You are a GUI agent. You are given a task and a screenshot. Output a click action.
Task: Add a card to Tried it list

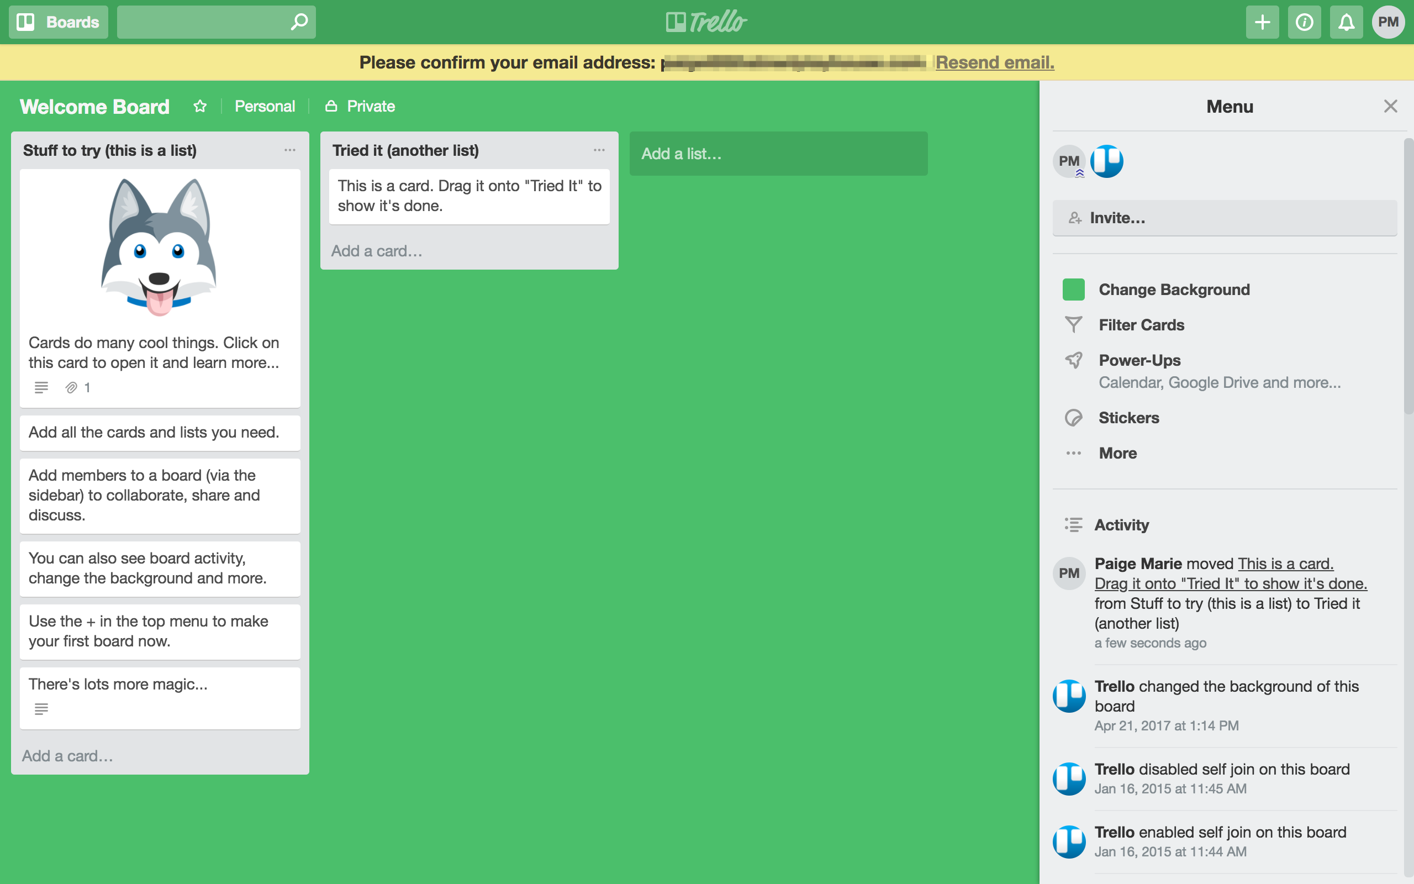tap(377, 251)
